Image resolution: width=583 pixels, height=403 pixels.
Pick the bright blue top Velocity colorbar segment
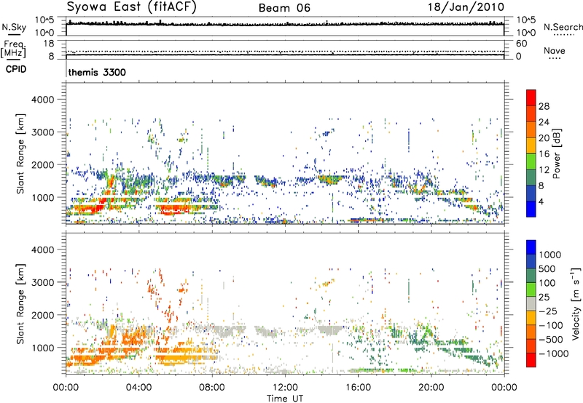point(531,247)
